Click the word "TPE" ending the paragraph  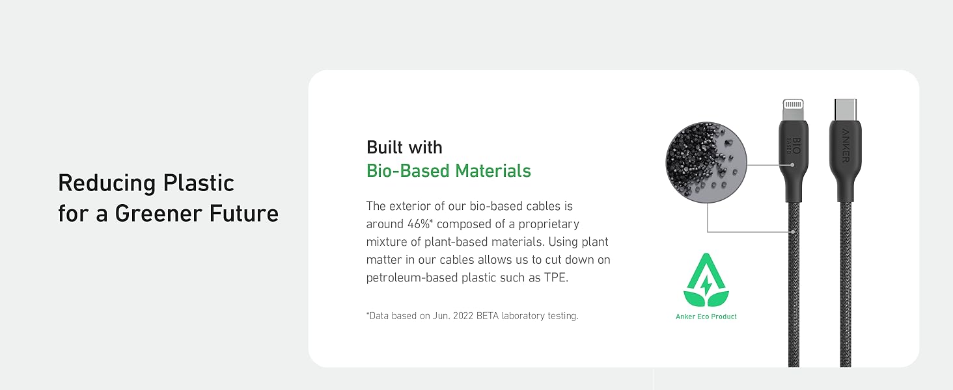[x=557, y=278]
